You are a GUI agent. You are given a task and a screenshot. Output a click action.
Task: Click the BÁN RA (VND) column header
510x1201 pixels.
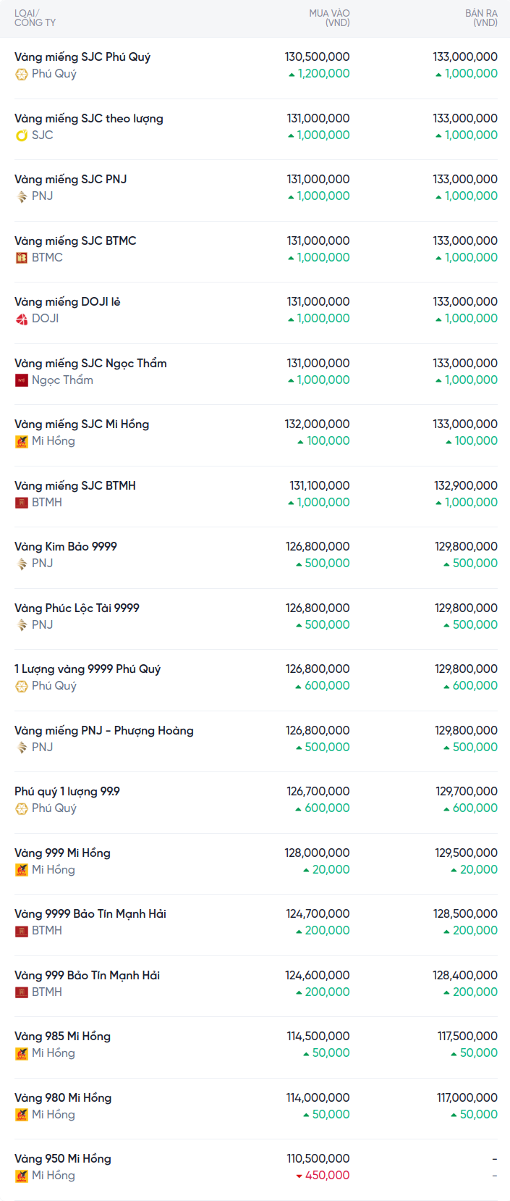[x=481, y=18]
